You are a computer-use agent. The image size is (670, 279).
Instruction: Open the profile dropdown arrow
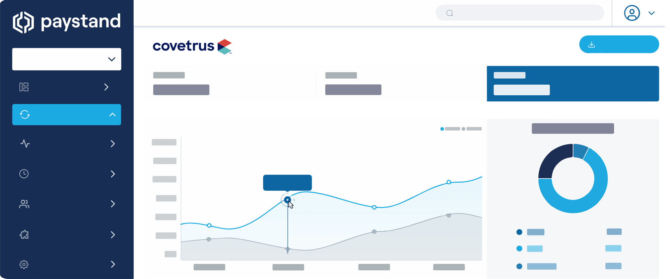coord(651,13)
